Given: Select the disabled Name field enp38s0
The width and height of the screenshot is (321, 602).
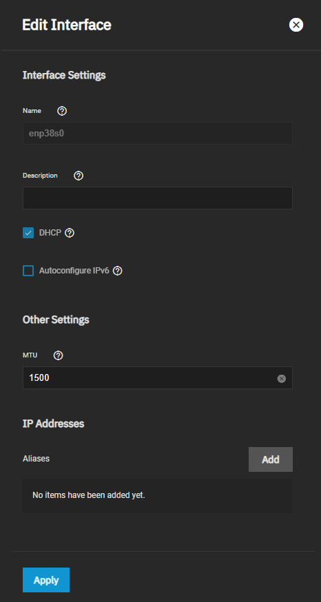Looking at the screenshot, I should click(x=158, y=133).
